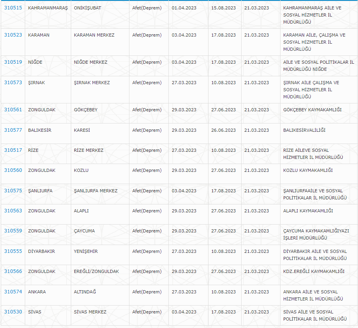Viewport: 358px width, 328px height.
Task: Click the ONİKİŞUBAT district cell
Action: (88, 8)
